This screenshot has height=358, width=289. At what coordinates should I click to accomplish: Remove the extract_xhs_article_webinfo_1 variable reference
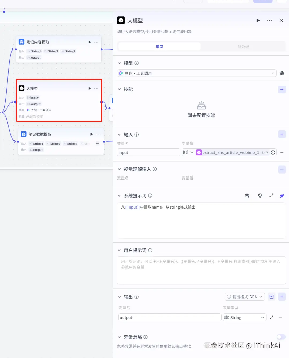point(267,152)
